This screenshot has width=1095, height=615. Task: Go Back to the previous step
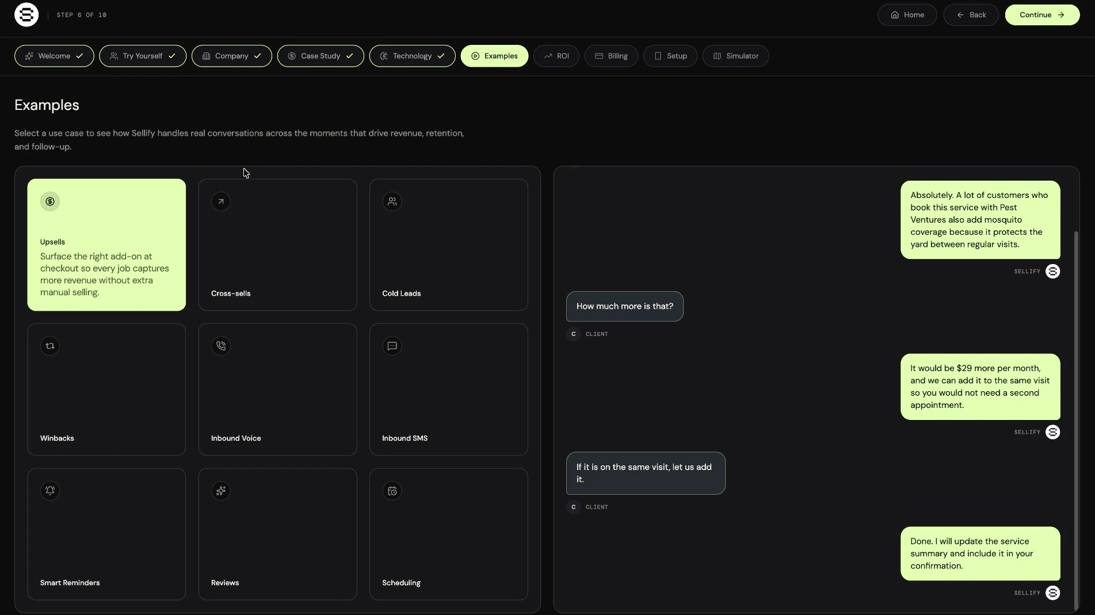coord(971,15)
